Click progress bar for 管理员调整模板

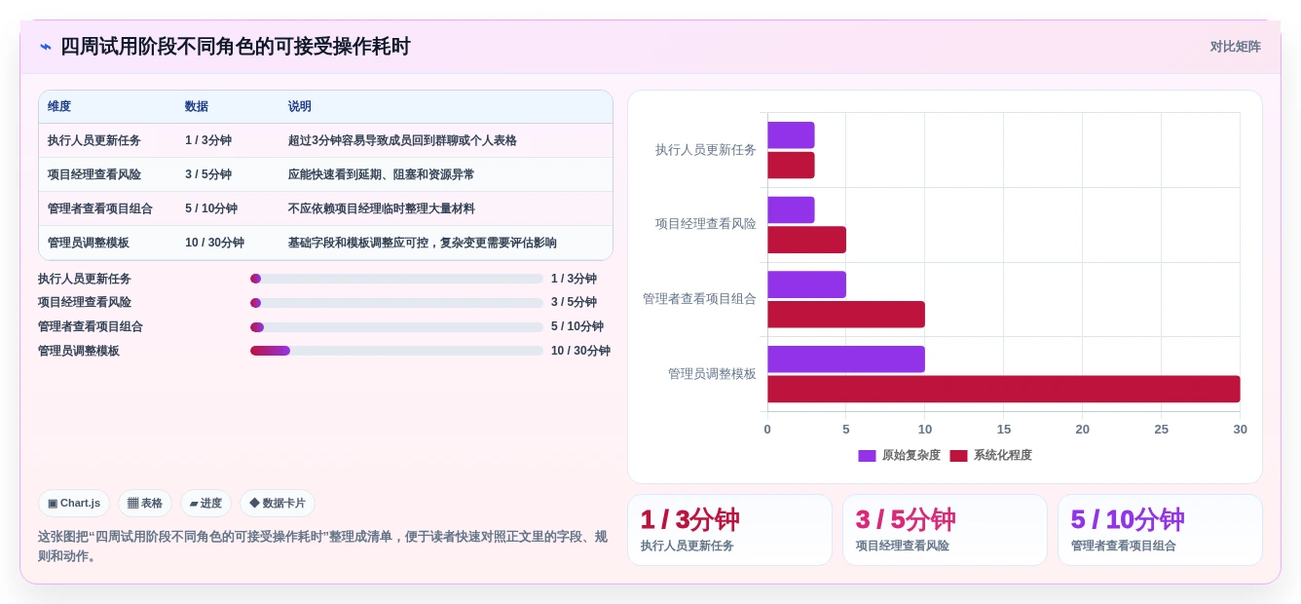396,351
